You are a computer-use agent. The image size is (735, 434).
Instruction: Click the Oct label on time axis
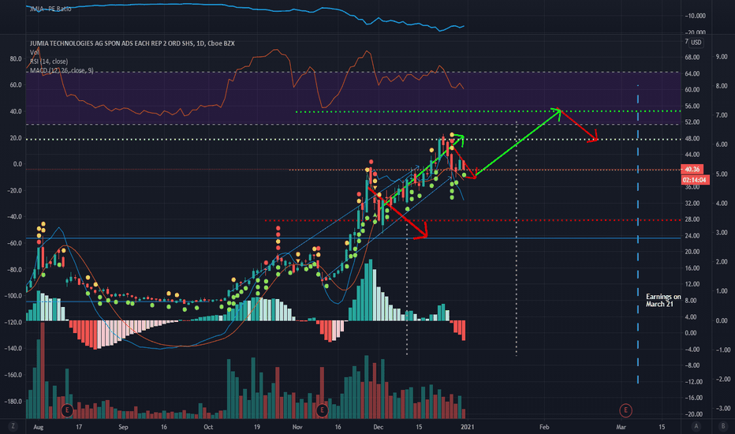tap(208, 427)
